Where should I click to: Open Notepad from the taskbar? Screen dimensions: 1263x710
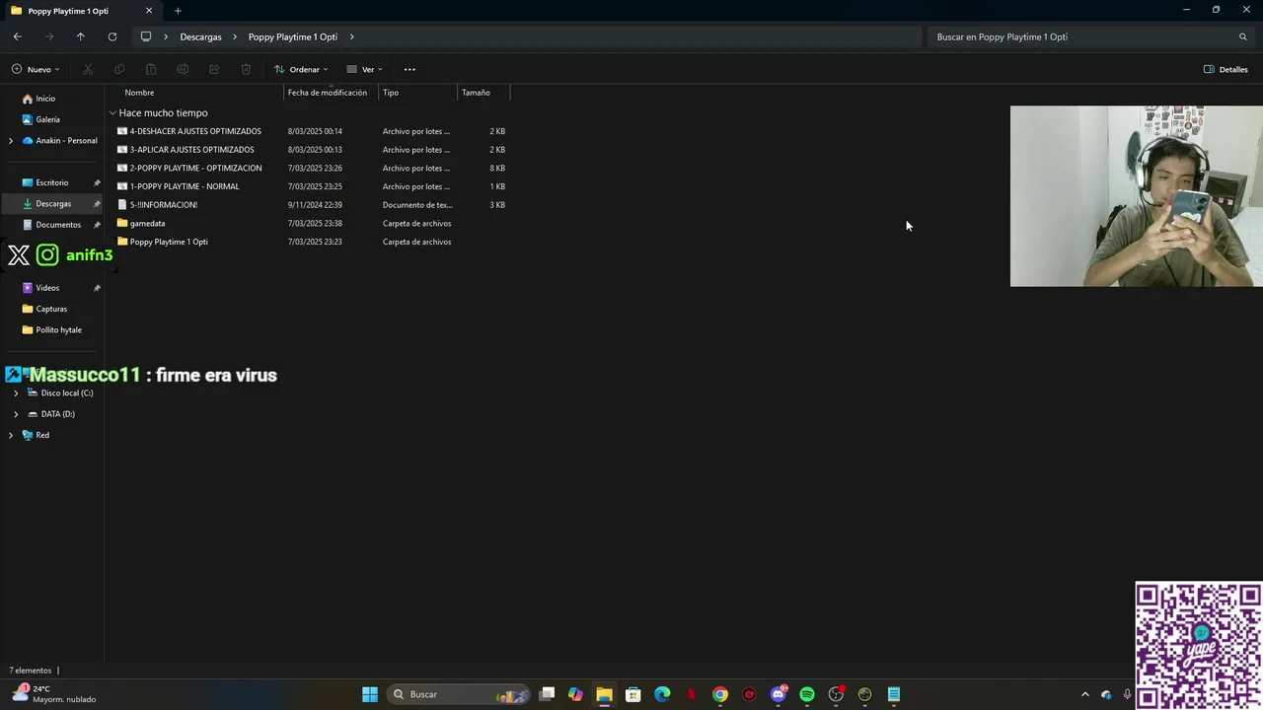[894, 694]
